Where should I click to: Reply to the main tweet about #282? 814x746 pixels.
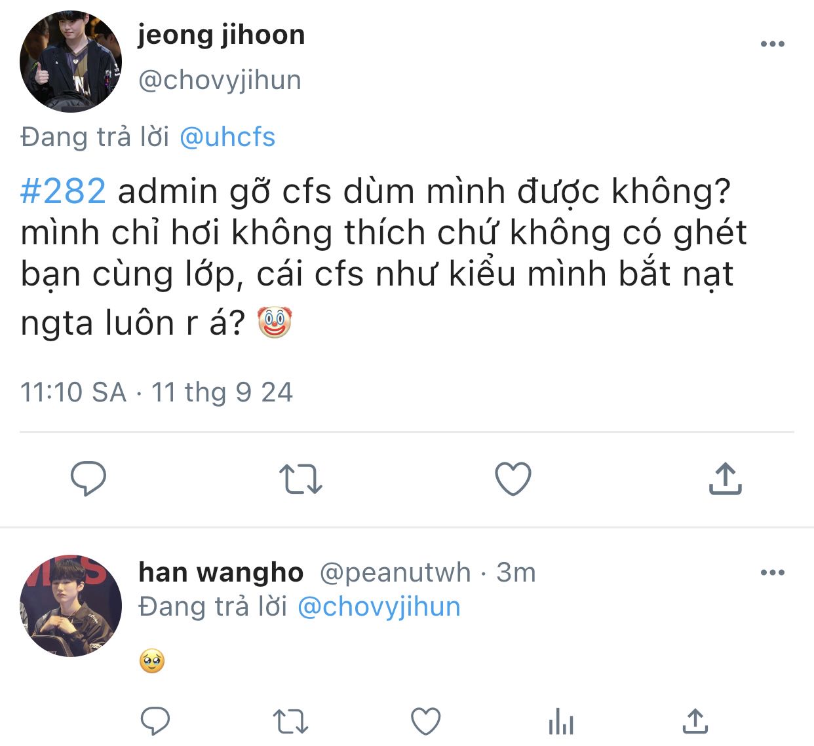pos(88,478)
